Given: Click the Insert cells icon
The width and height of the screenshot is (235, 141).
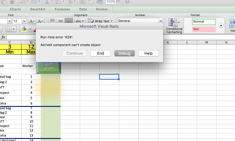Looking at the screenshot, I should [x=232, y=23].
